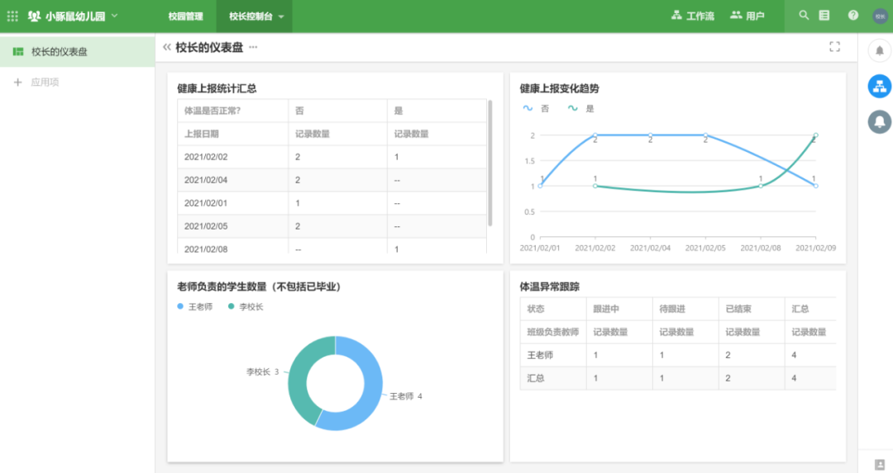
Task: Click the 健康上报变化趋势 widget title
Action: click(x=559, y=88)
